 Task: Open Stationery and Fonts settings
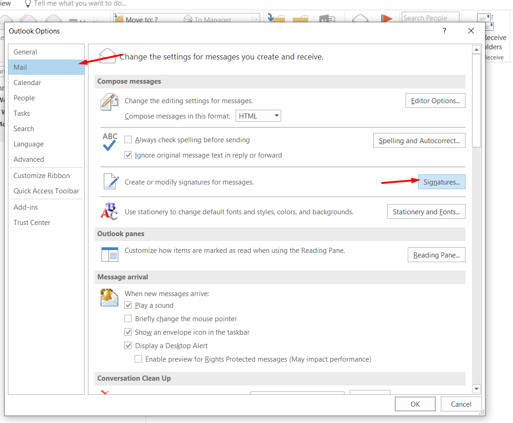(x=426, y=211)
